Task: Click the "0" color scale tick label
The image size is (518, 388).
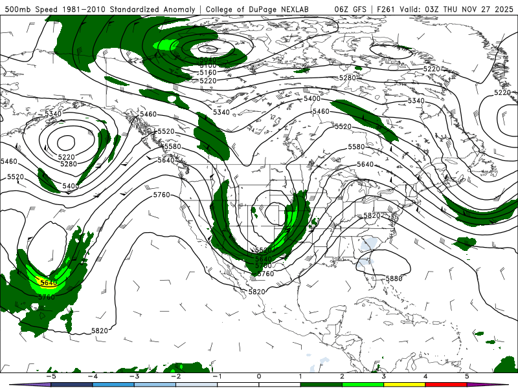Action: 259,376
